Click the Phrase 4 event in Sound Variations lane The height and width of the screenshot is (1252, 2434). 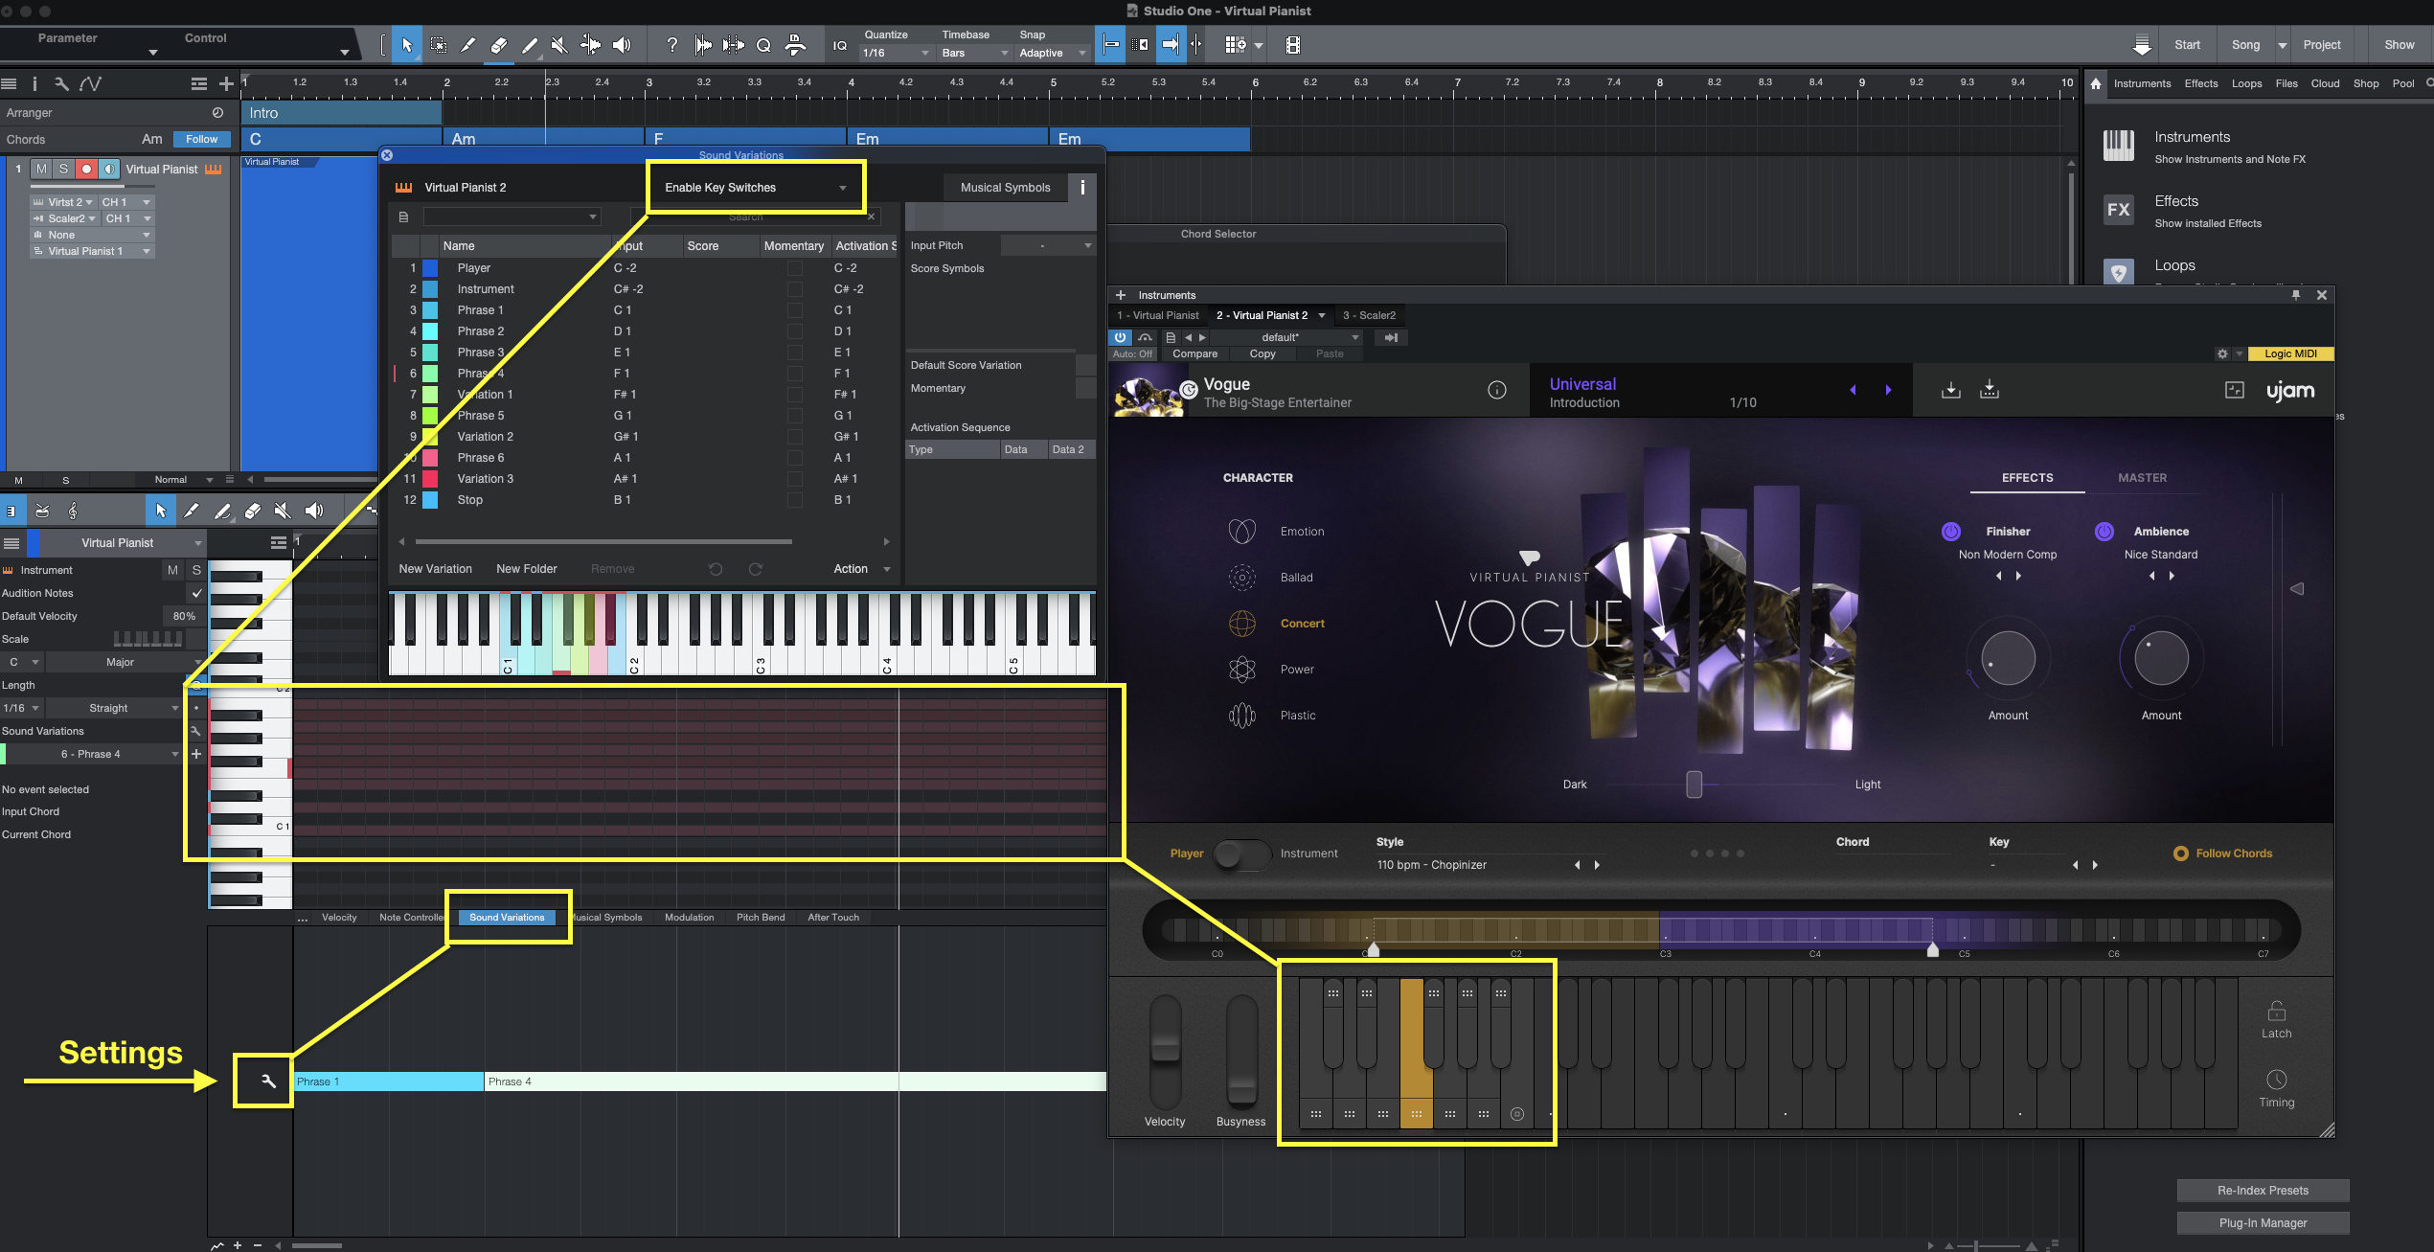(x=795, y=1081)
